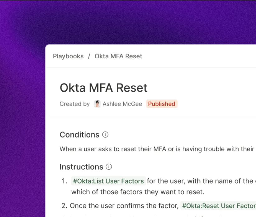Click the breadcrumb slash separator

pyautogui.click(x=89, y=56)
